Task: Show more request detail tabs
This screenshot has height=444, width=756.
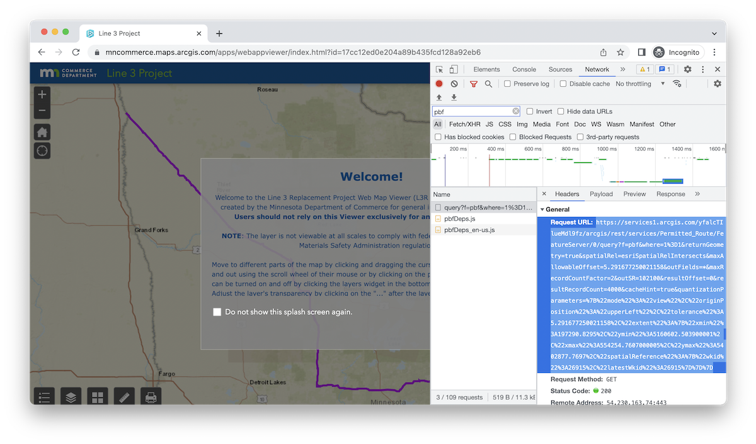Action: pos(697,194)
